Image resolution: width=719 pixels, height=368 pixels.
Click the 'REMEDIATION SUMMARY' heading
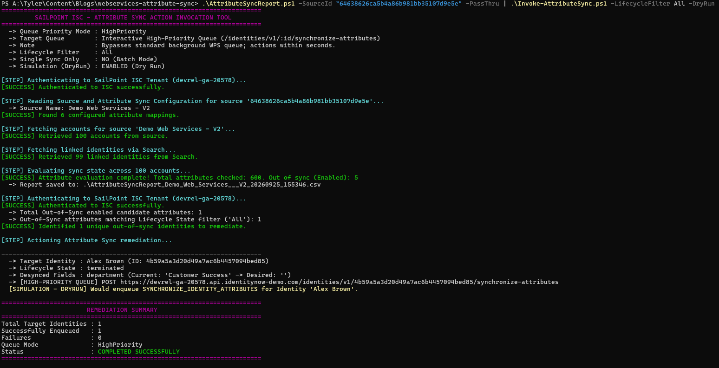tap(122, 310)
